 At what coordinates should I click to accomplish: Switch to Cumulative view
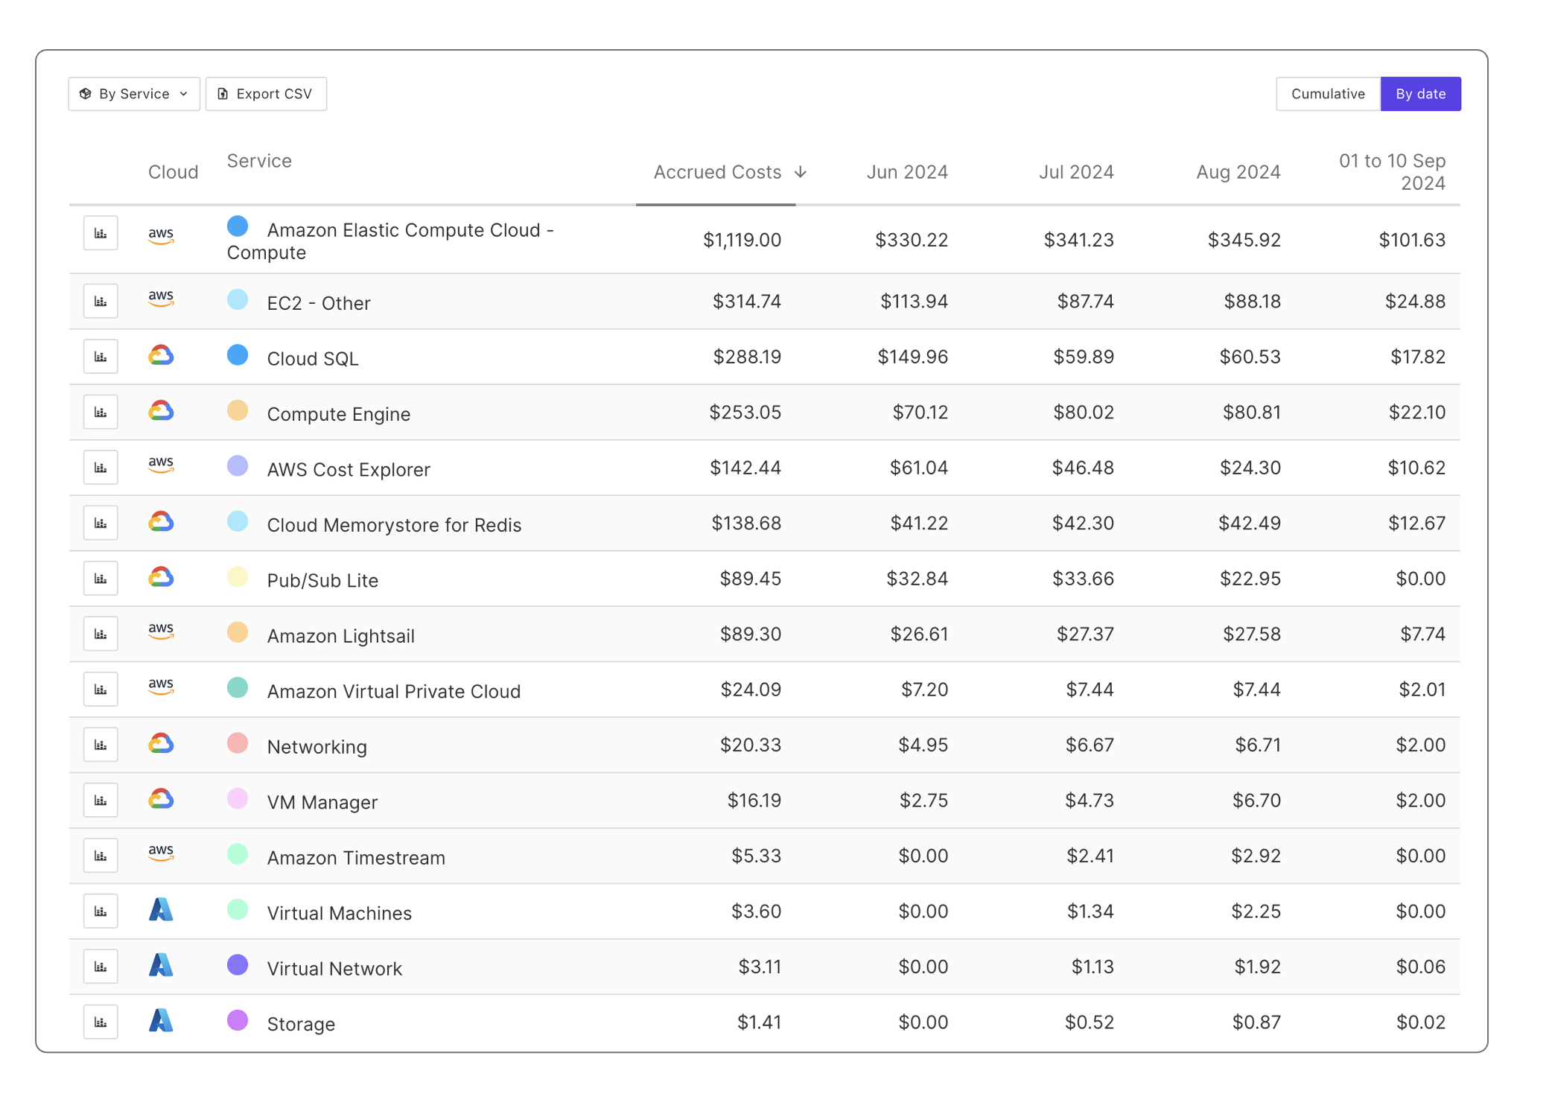(1328, 94)
